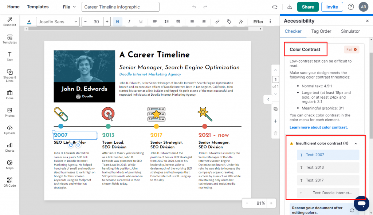Collapse the side panel with arrow
373x215 pixels.
click(x=268, y=99)
